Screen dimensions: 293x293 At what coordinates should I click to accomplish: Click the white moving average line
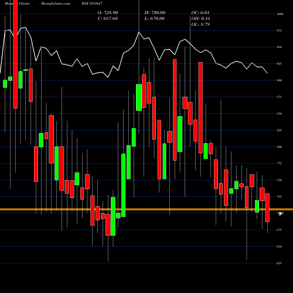(x=134, y=53)
